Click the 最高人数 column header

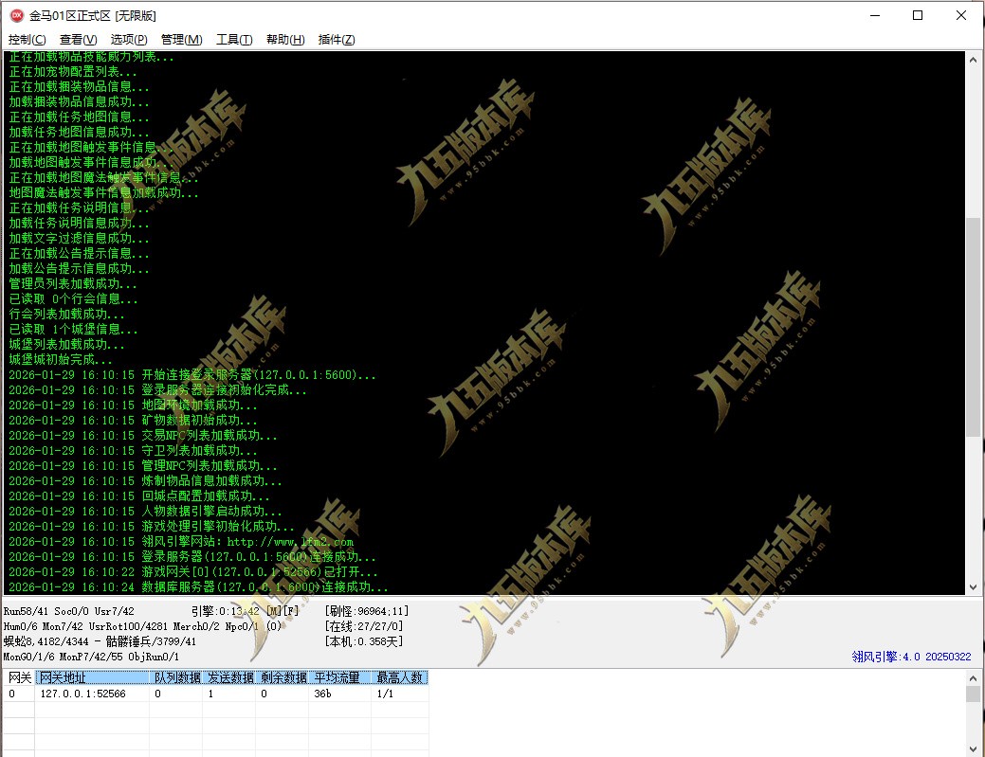pyautogui.click(x=401, y=678)
